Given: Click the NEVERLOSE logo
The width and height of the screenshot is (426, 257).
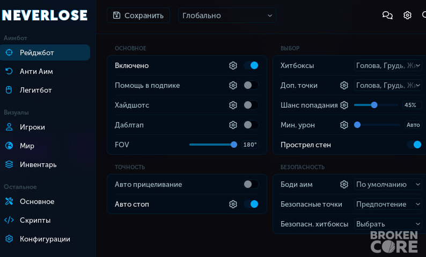Looking at the screenshot, I should [x=45, y=15].
